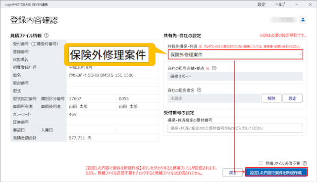Viewport: 317px width, 182px height.
Task: Click the 山田 太郎 vehicle owner value
Action: [78, 106]
